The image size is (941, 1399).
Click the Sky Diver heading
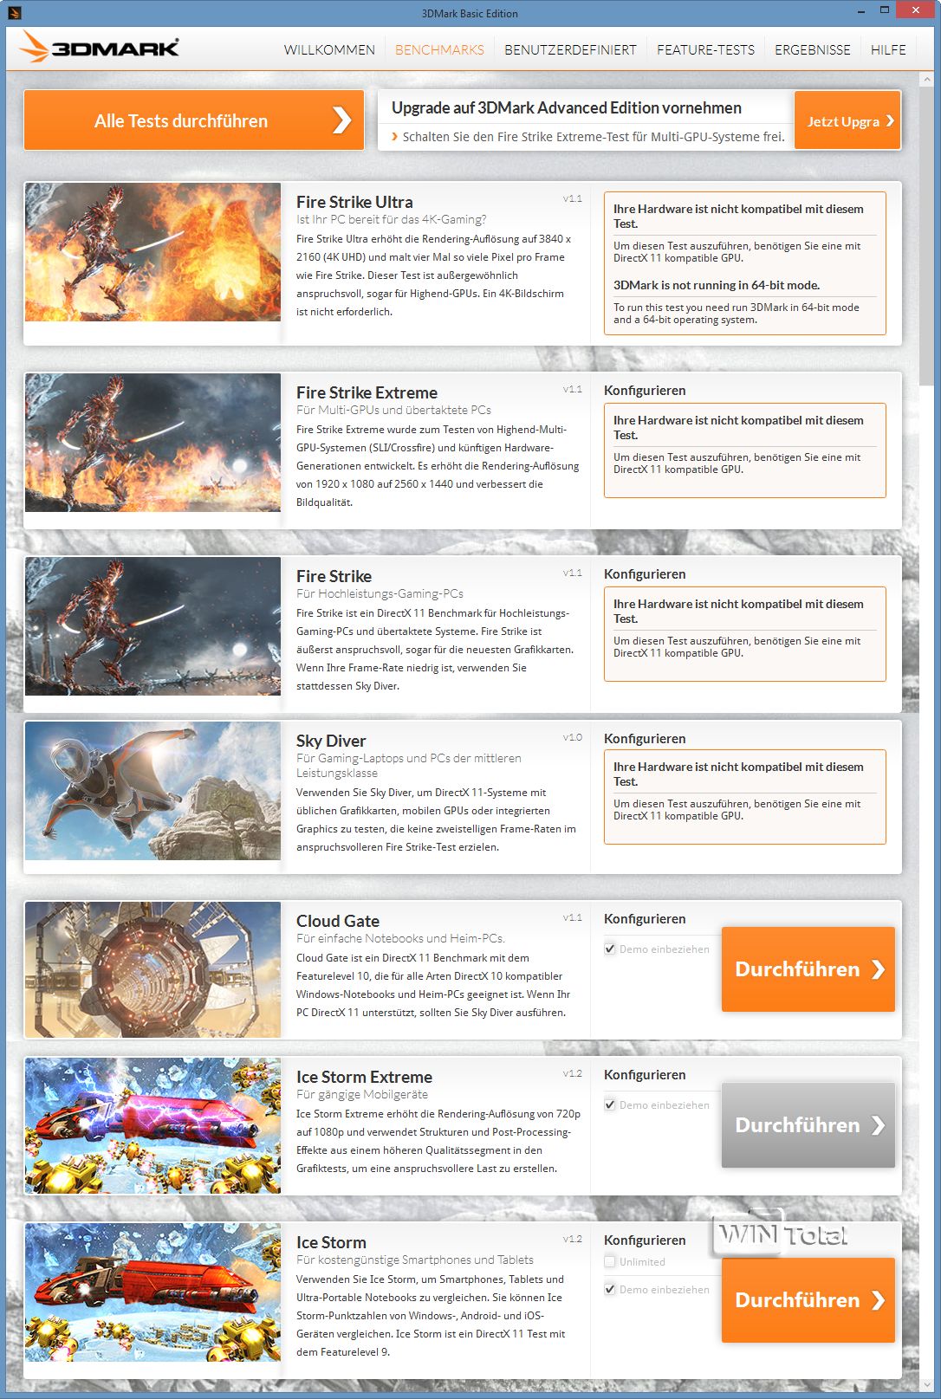[x=331, y=741]
